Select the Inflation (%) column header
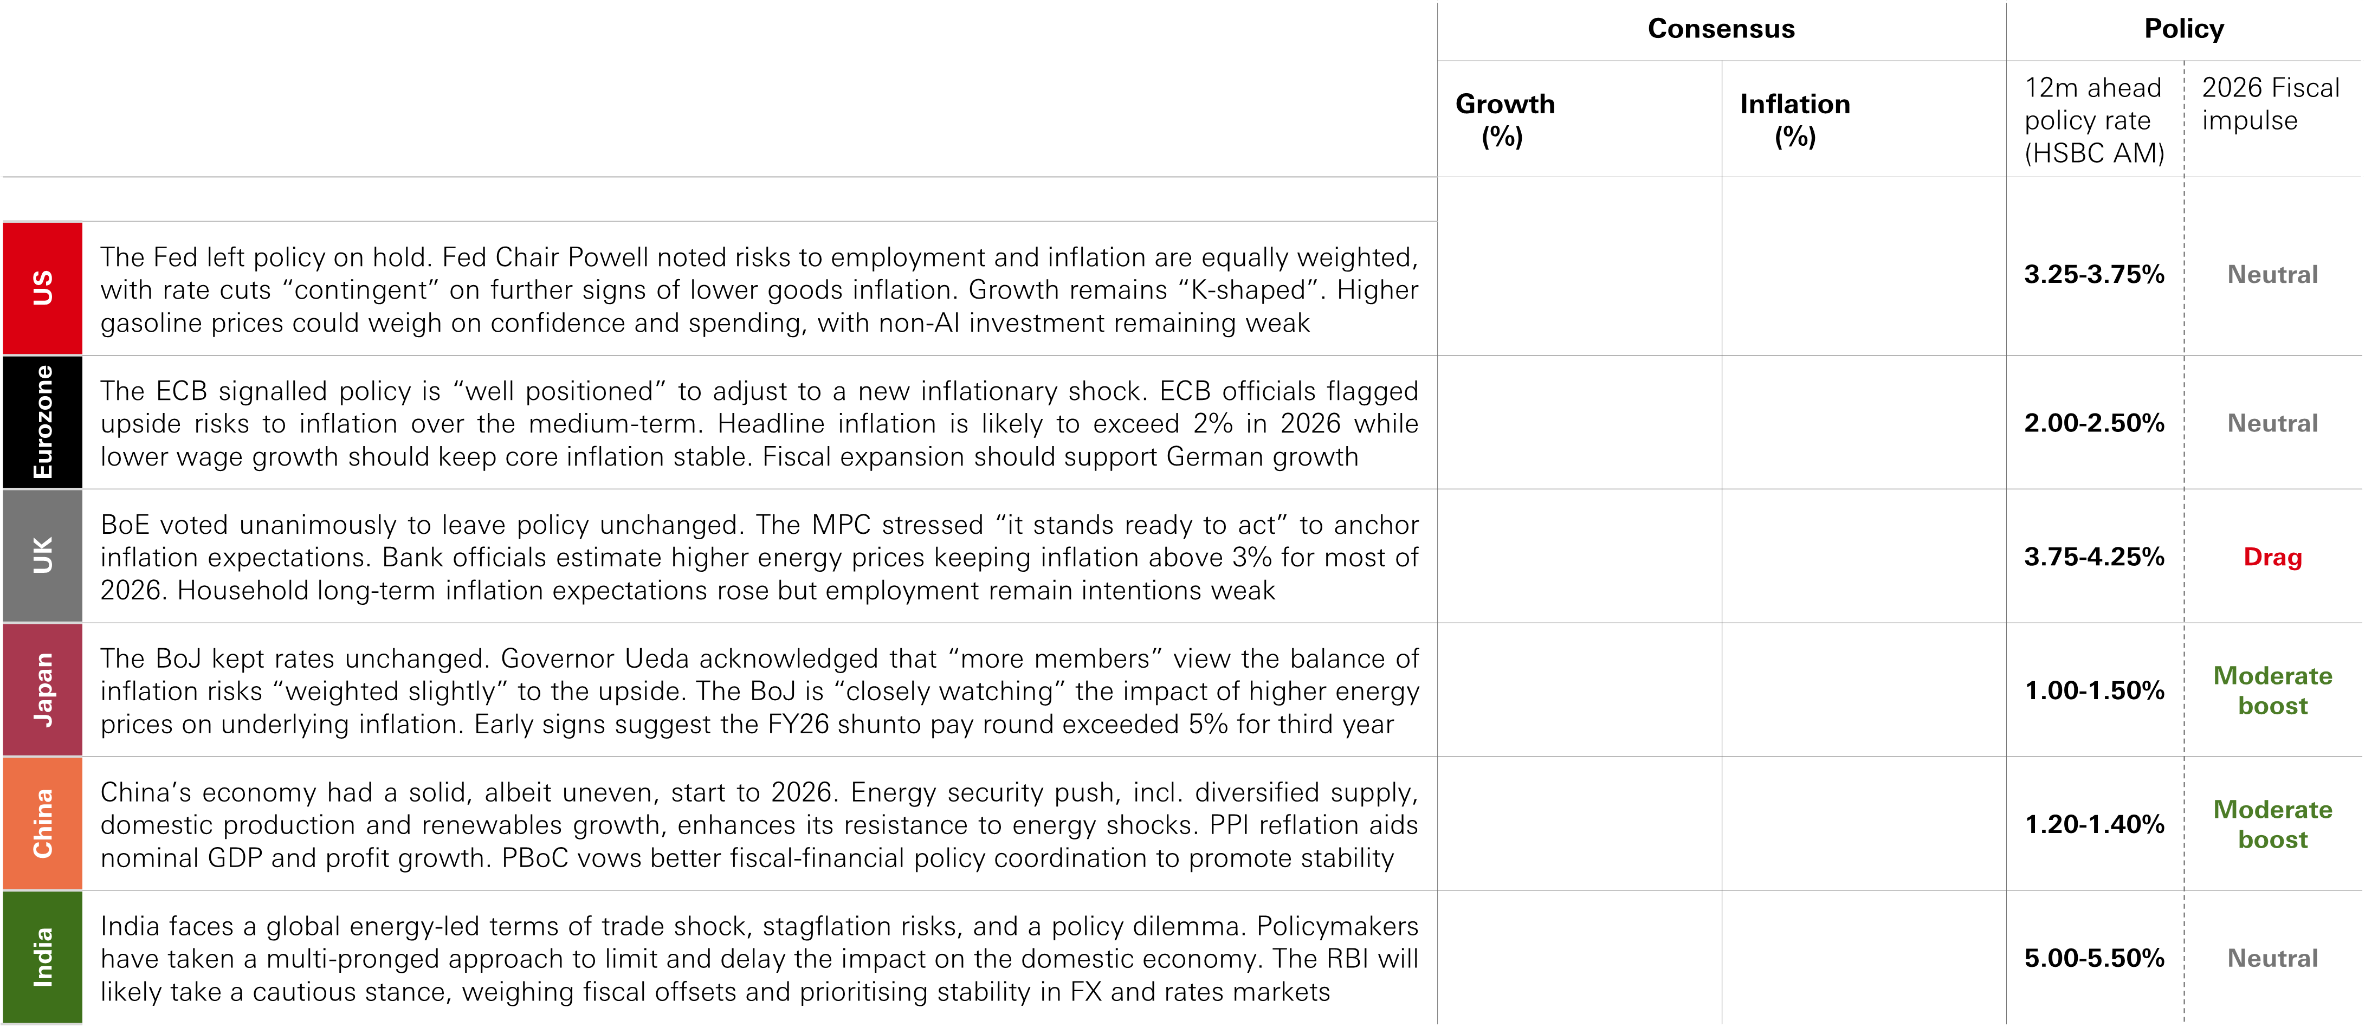2365x1027 pixels. (x=1795, y=119)
